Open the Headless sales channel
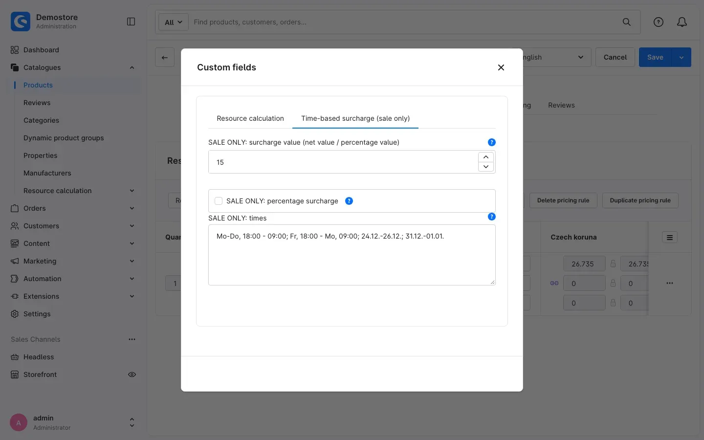 pyautogui.click(x=39, y=357)
